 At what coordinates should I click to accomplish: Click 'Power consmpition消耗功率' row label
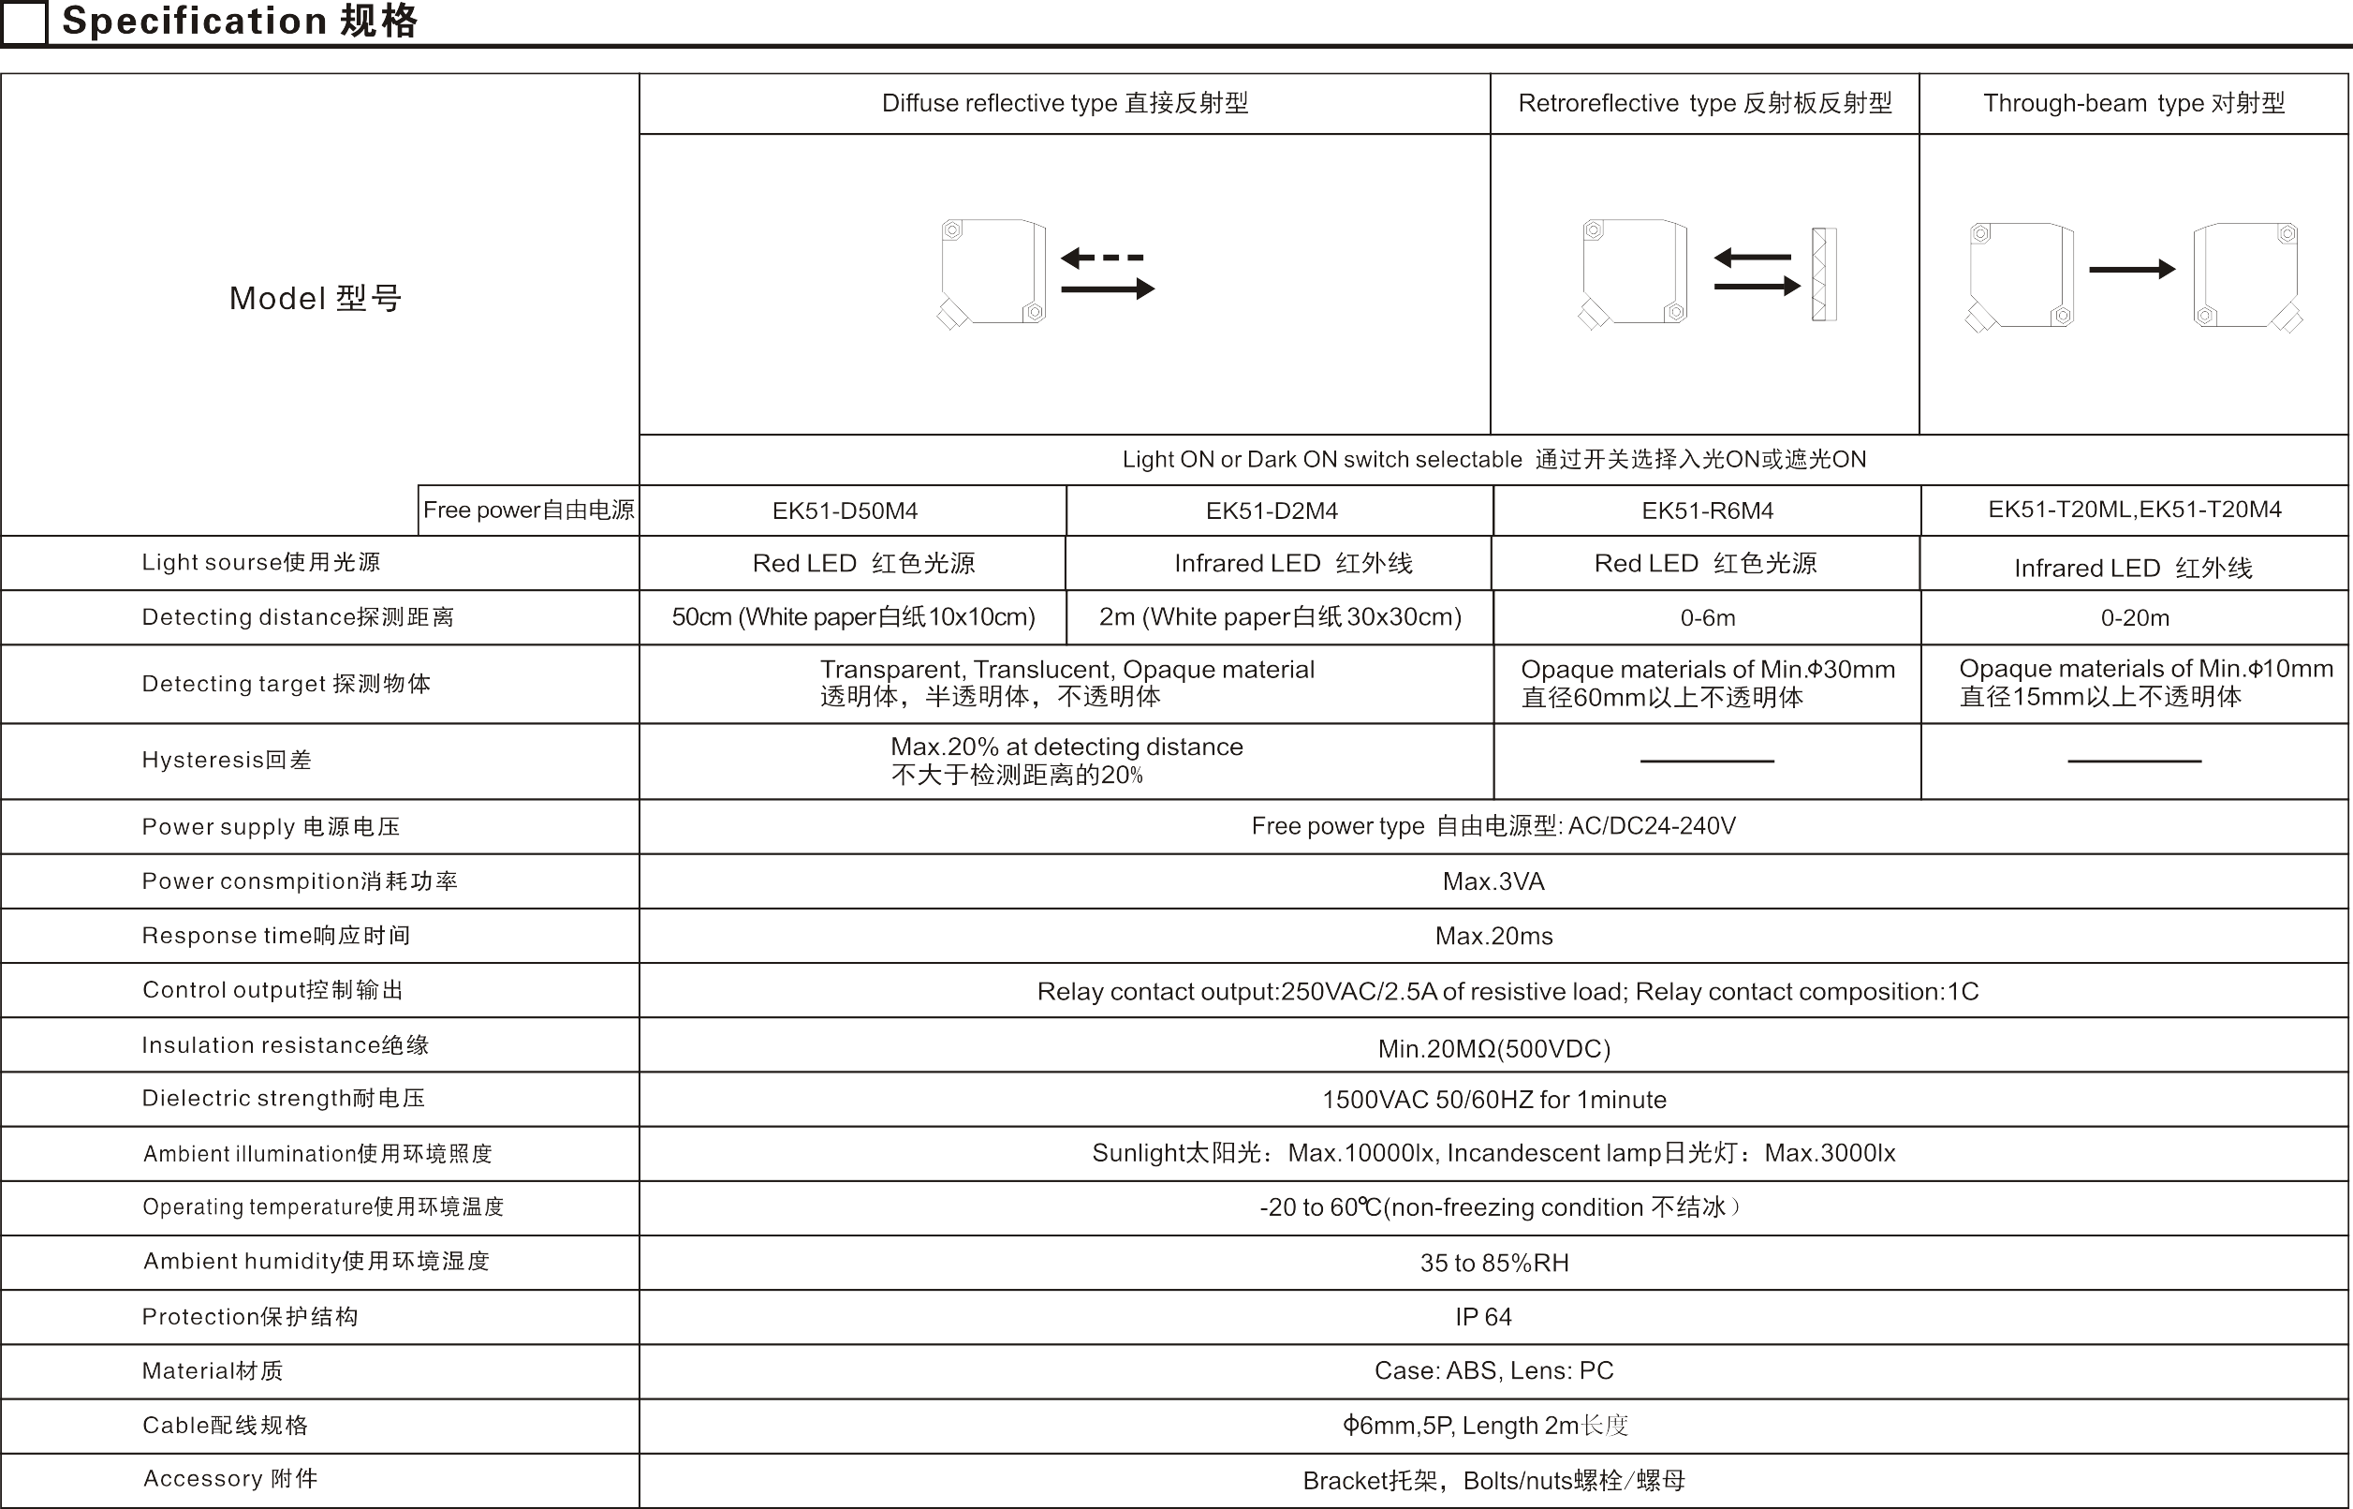tap(300, 880)
